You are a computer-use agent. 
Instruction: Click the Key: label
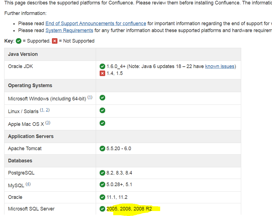tap(9, 41)
